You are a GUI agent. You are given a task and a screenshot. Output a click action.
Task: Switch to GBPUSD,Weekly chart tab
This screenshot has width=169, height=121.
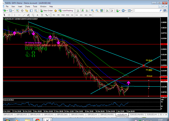pyautogui.click(x=78, y=115)
